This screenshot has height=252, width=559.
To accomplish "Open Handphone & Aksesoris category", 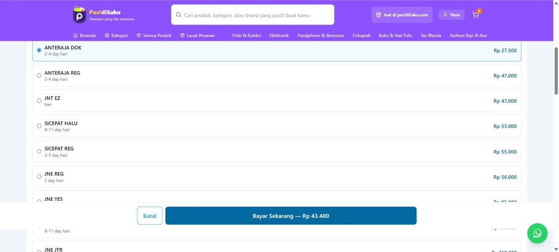I will (320, 35).
